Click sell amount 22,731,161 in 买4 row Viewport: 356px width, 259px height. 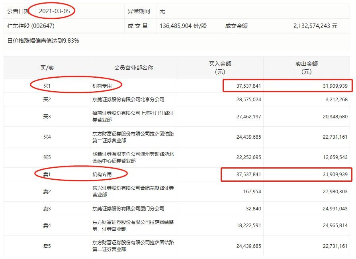coord(335,137)
